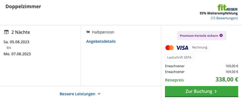Click the VISA payment logo

pos(182,48)
